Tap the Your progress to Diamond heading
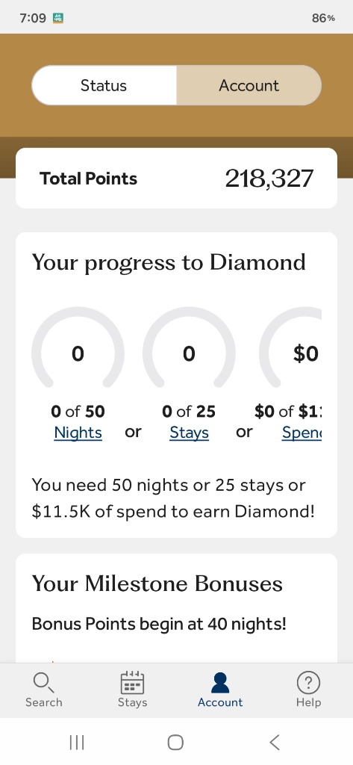Screen dimensions: 353x765 [x=169, y=264]
